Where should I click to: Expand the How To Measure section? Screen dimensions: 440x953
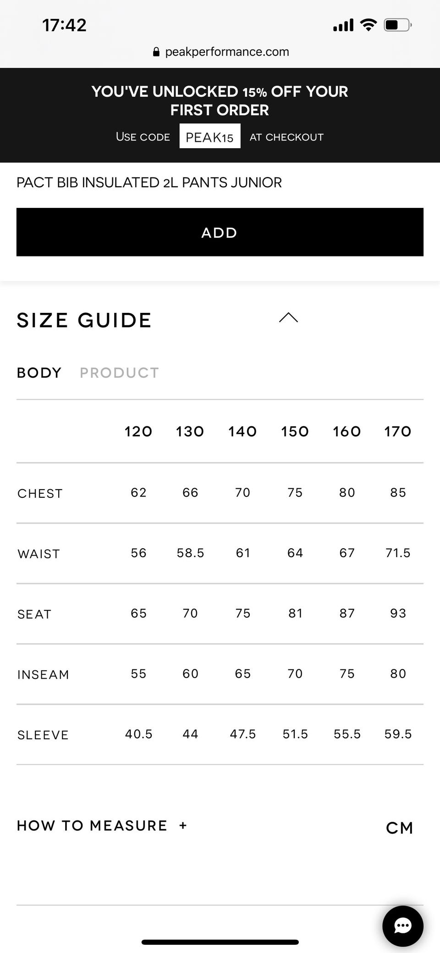click(92, 825)
